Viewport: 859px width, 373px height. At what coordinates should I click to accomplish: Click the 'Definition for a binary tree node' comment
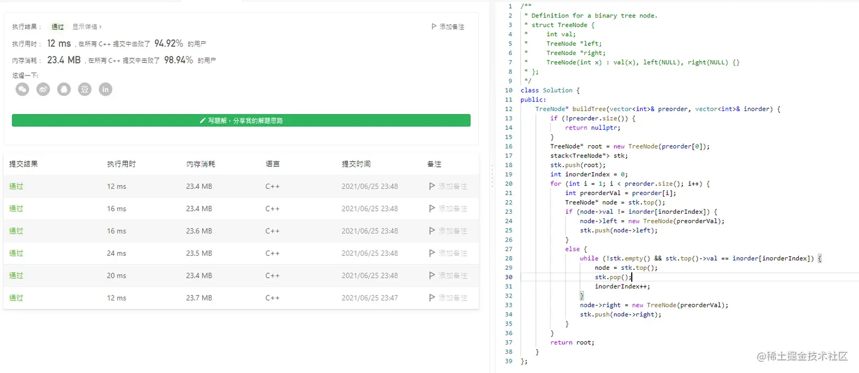click(x=594, y=15)
